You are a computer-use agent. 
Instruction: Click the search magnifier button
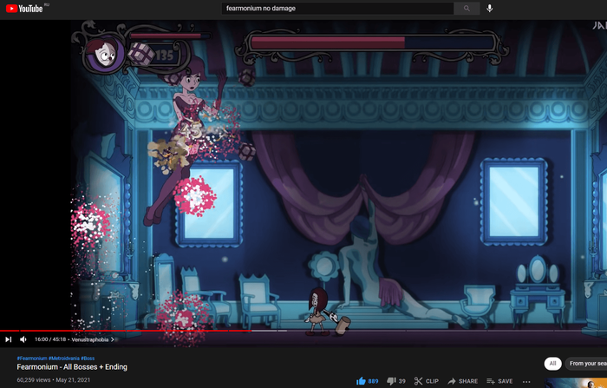click(467, 9)
